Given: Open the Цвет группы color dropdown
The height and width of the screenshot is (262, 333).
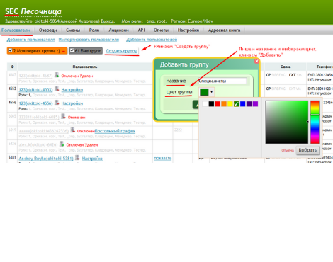Looking at the screenshot, I should coord(206,92).
